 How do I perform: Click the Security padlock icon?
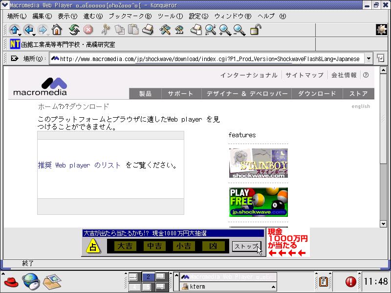[x=256, y=30]
